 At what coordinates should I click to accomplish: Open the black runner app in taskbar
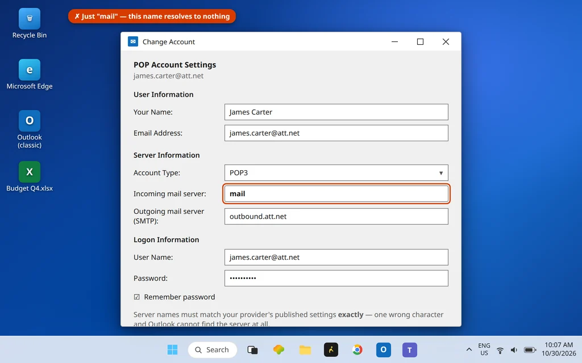click(x=331, y=349)
